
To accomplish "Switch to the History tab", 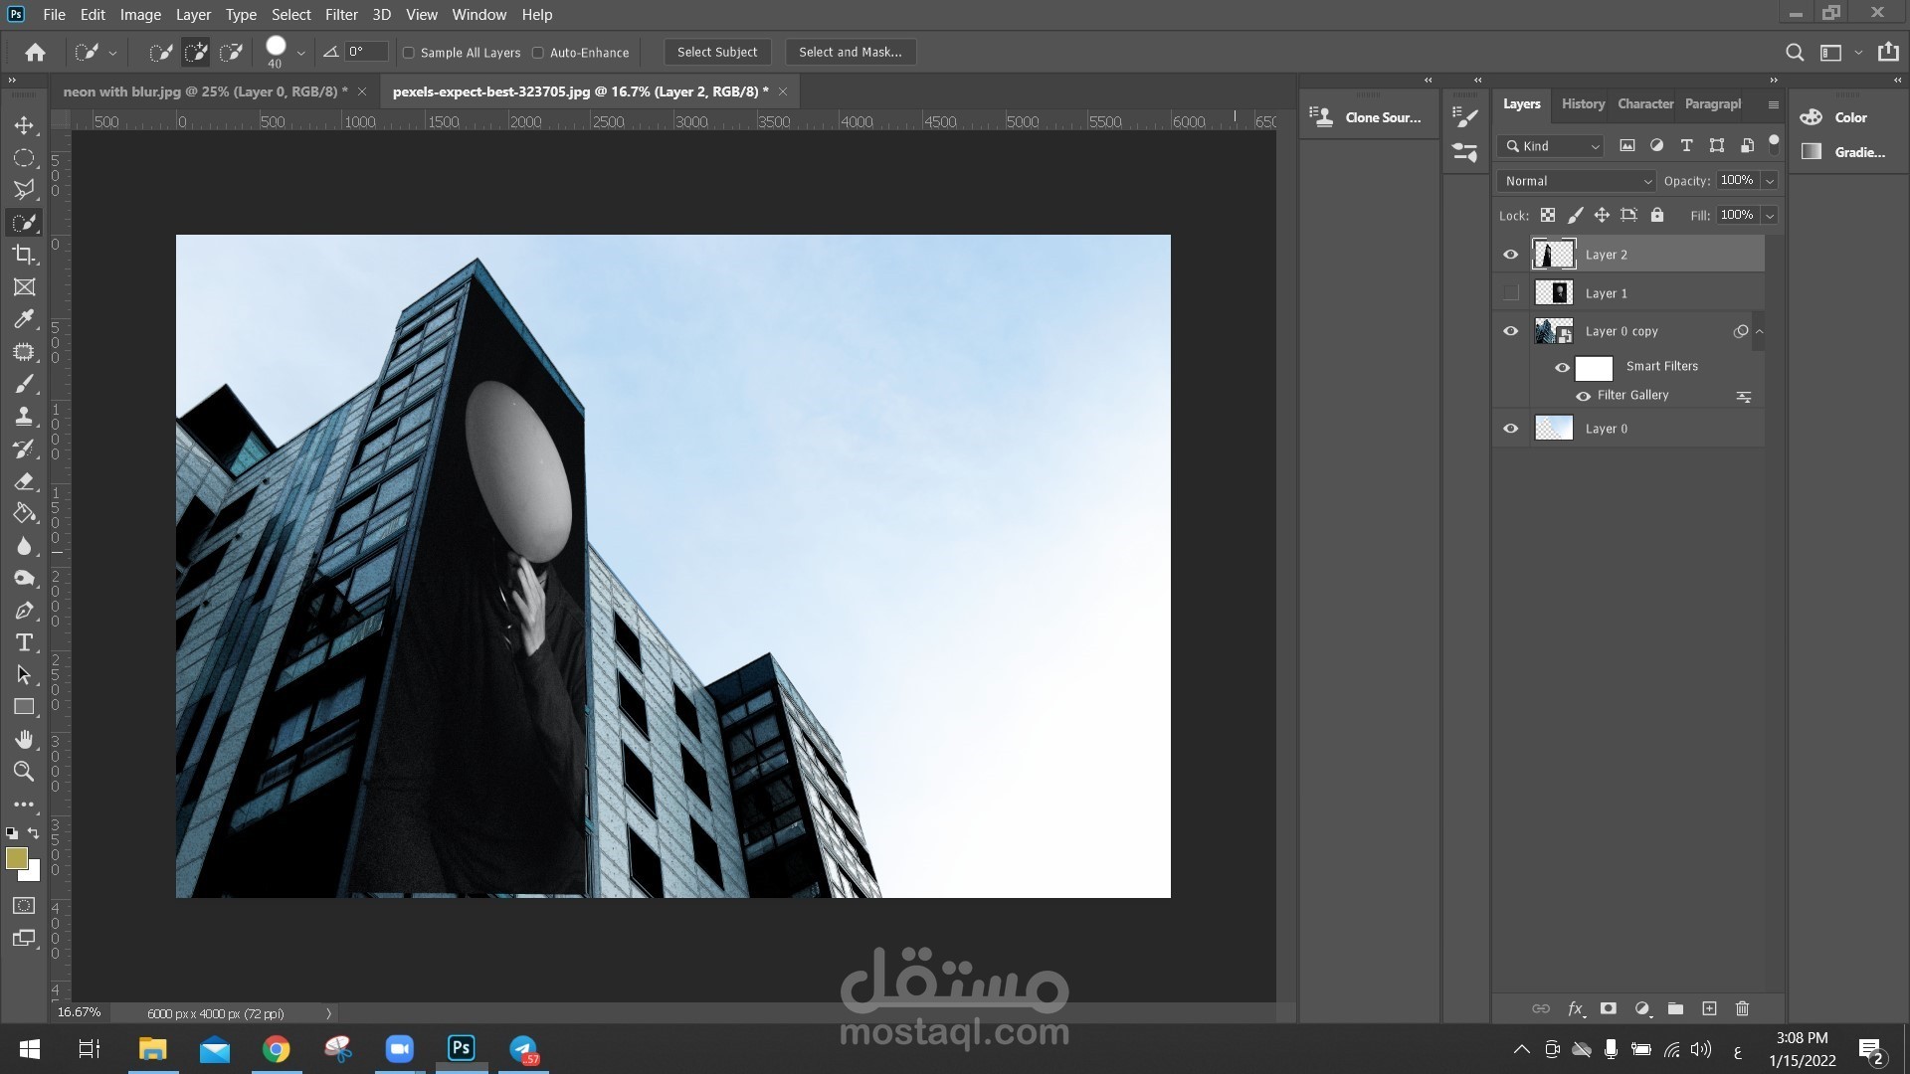I will (1583, 103).
